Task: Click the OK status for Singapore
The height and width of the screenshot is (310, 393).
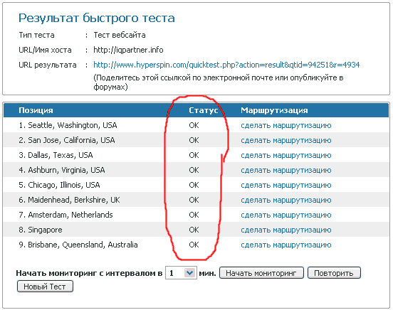Action: tap(194, 230)
